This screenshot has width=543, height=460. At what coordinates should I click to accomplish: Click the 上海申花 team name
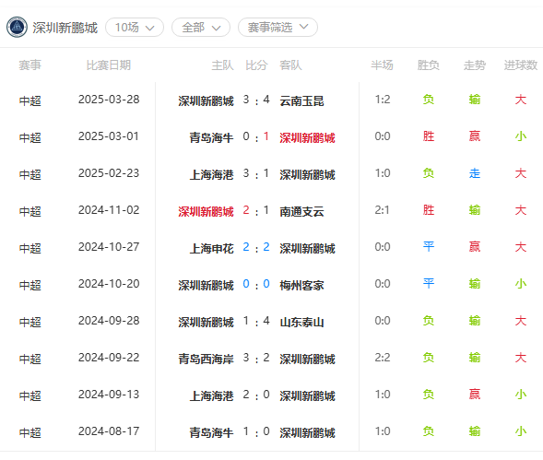(211, 248)
